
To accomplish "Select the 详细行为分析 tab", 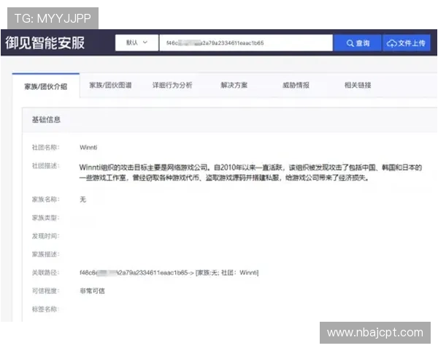I will click(x=172, y=86).
